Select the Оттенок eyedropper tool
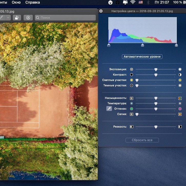Viewport: 186px width, 186px height. coord(109,109)
